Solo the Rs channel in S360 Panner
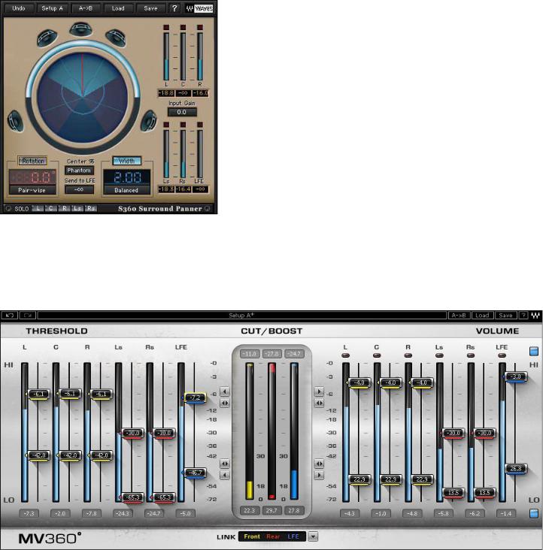Viewport: 543px width, 550px height. coord(90,208)
